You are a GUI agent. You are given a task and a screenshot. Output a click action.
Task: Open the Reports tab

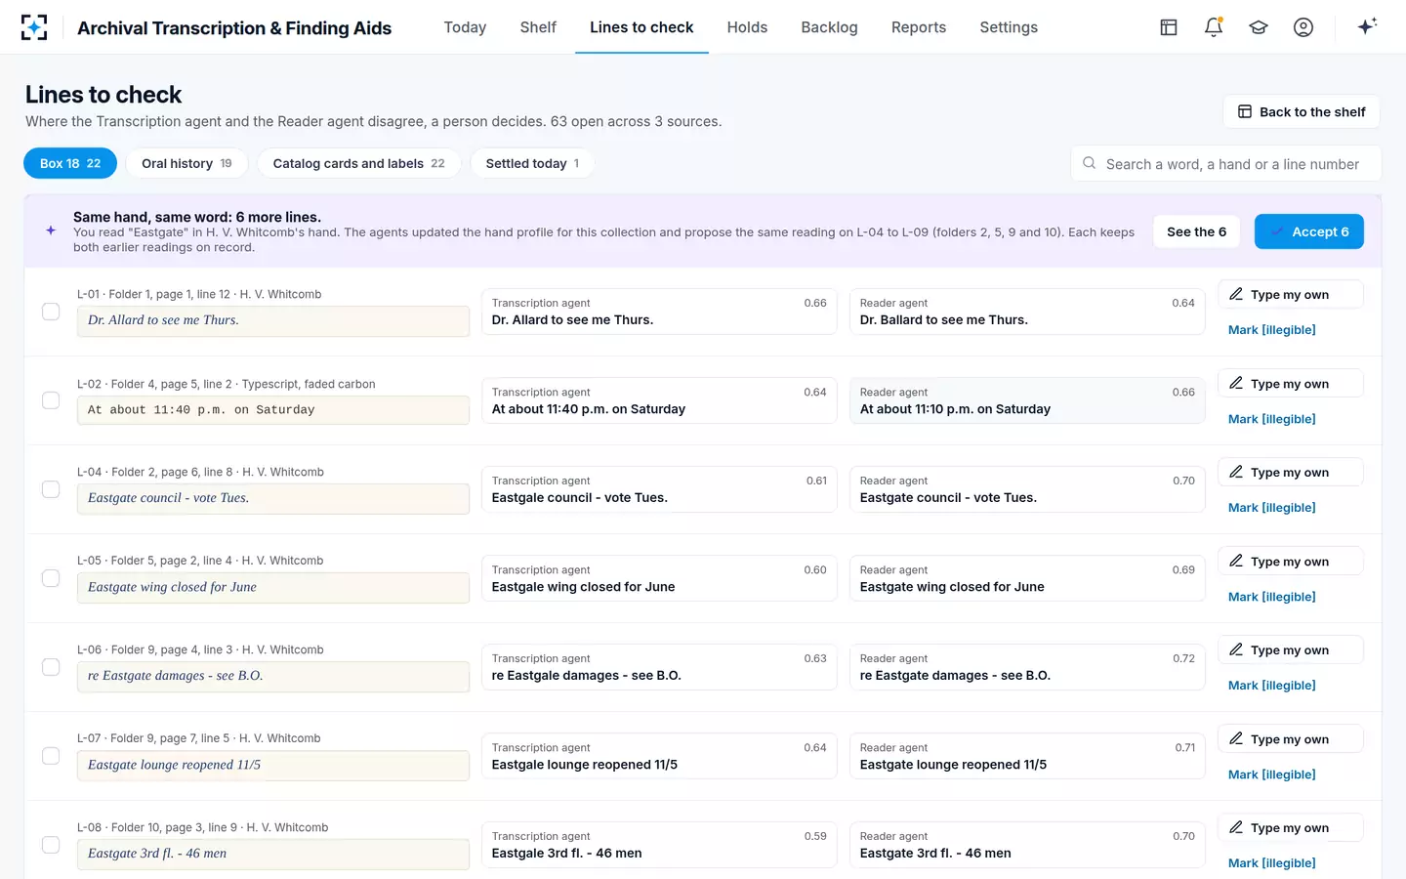919,27
